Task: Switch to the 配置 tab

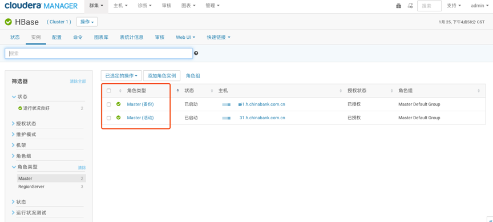Action: pos(57,37)
